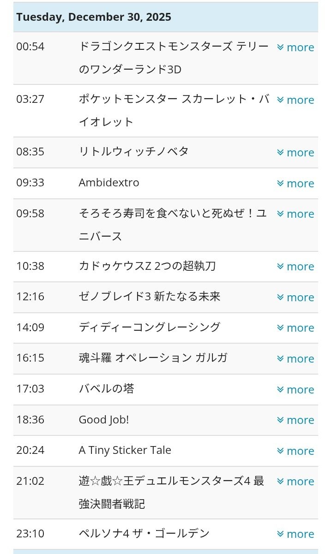332x554 pixels.
Task: Expand more details for the 00:54 entry
Action: [x=296, y=48]
